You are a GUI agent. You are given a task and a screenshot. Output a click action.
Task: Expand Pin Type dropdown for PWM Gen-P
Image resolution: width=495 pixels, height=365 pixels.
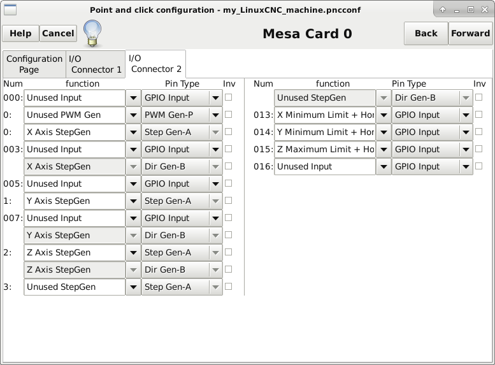[x=215, y=115]
